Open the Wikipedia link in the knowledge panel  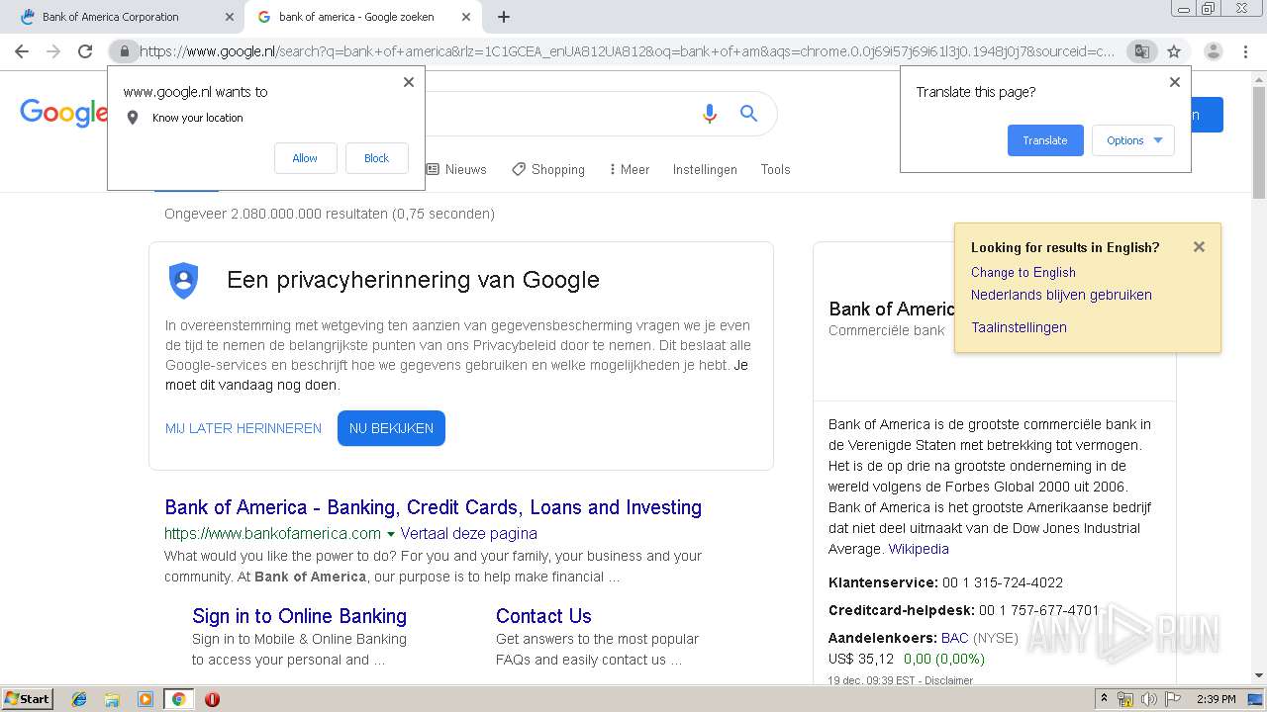pos(919,549)
